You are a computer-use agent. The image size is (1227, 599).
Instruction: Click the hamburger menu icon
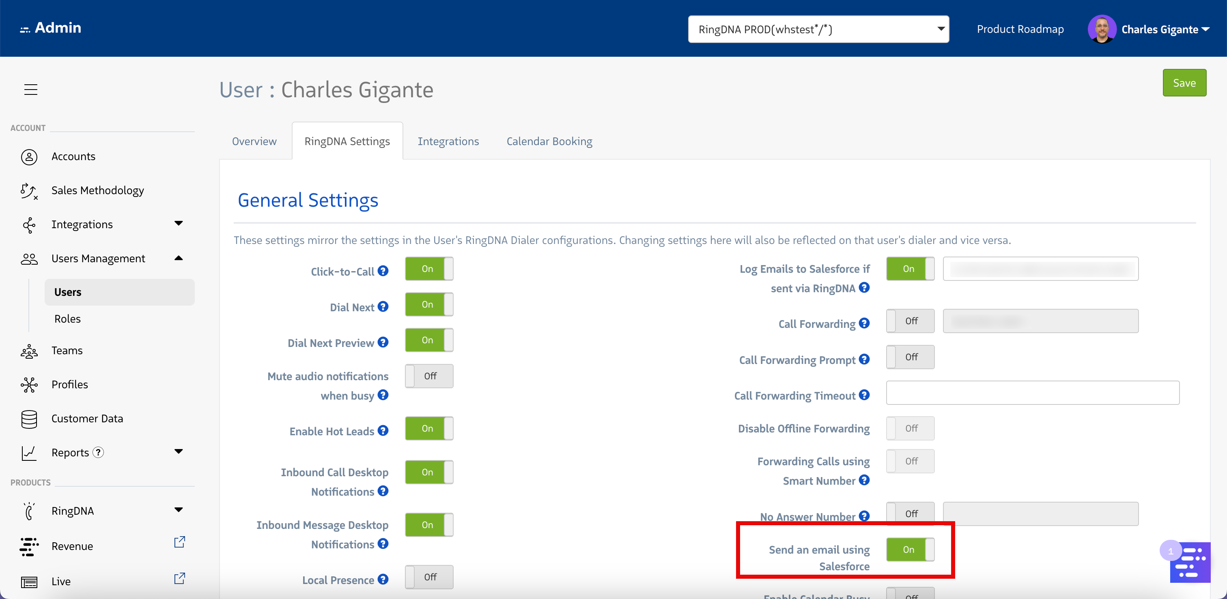pos(30,90)
